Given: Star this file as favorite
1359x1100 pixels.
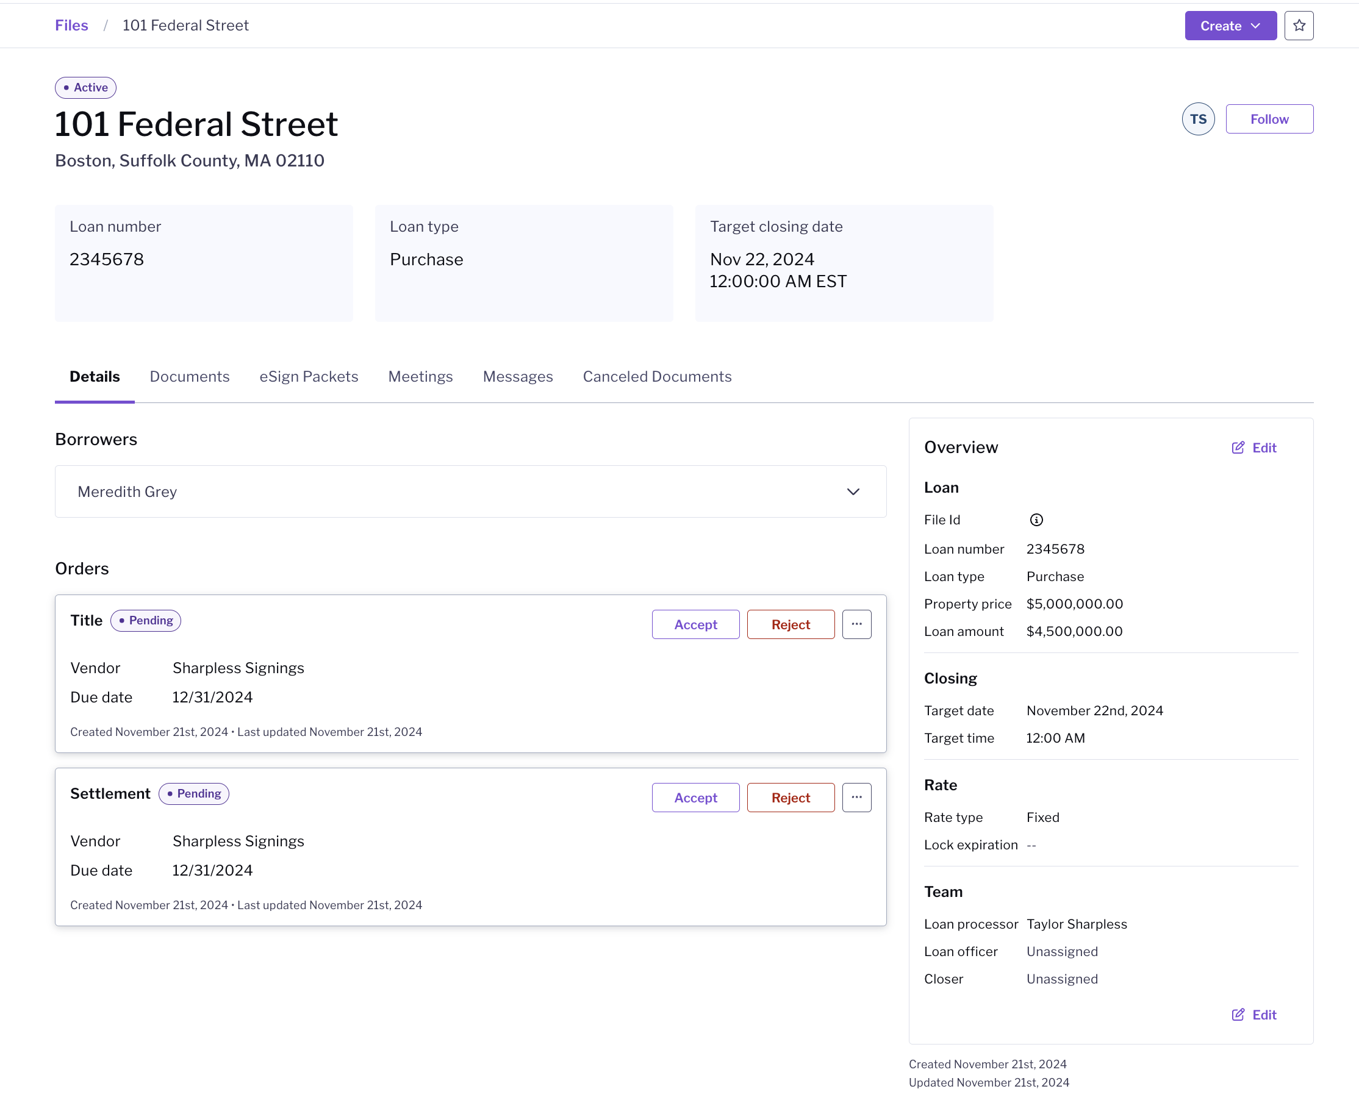Looking at the screenshot, I should [x=1299, y=26].
